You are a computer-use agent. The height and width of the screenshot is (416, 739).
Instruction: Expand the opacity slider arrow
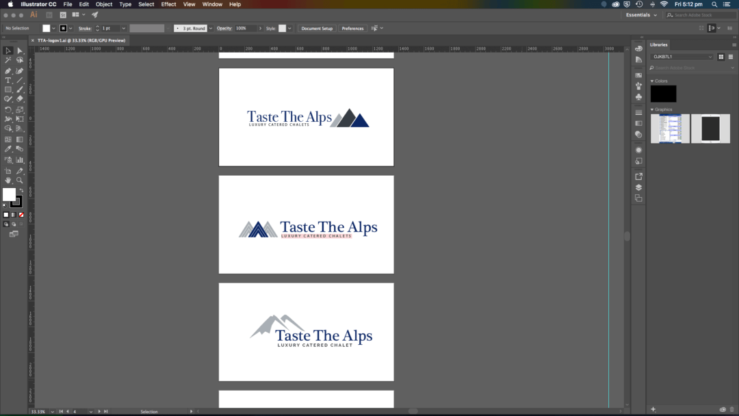(260, 28)
